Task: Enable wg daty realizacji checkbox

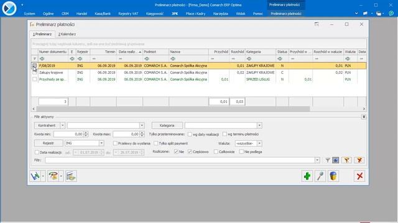Action: 190,134
